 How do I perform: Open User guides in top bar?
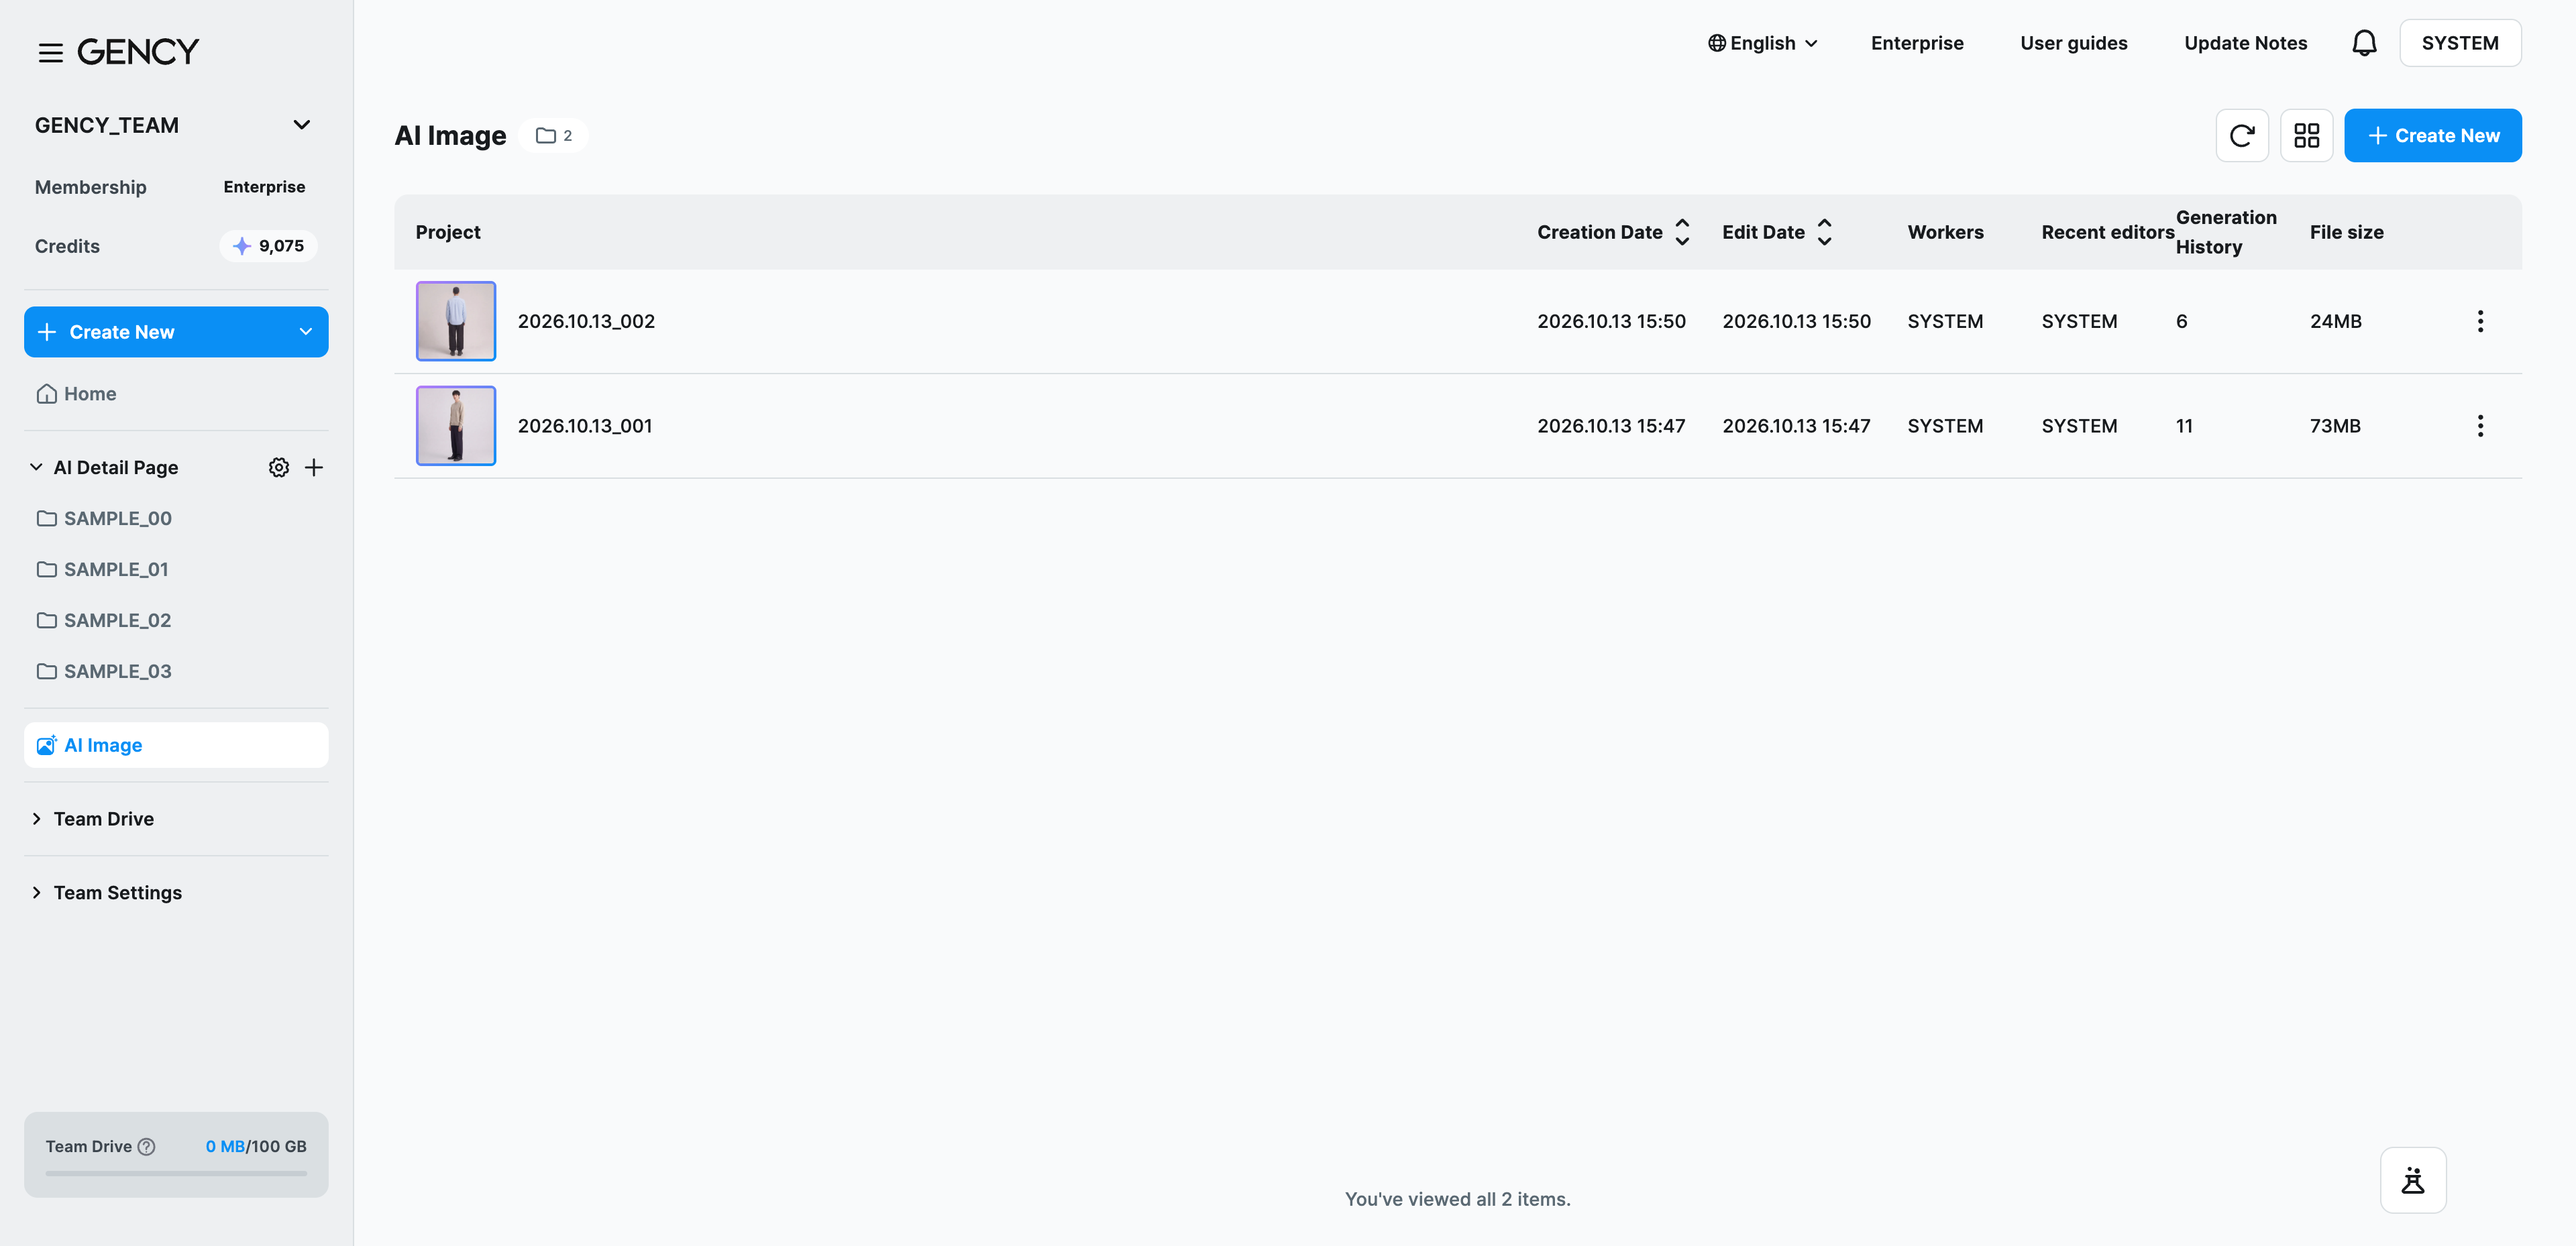(2073, 43)
